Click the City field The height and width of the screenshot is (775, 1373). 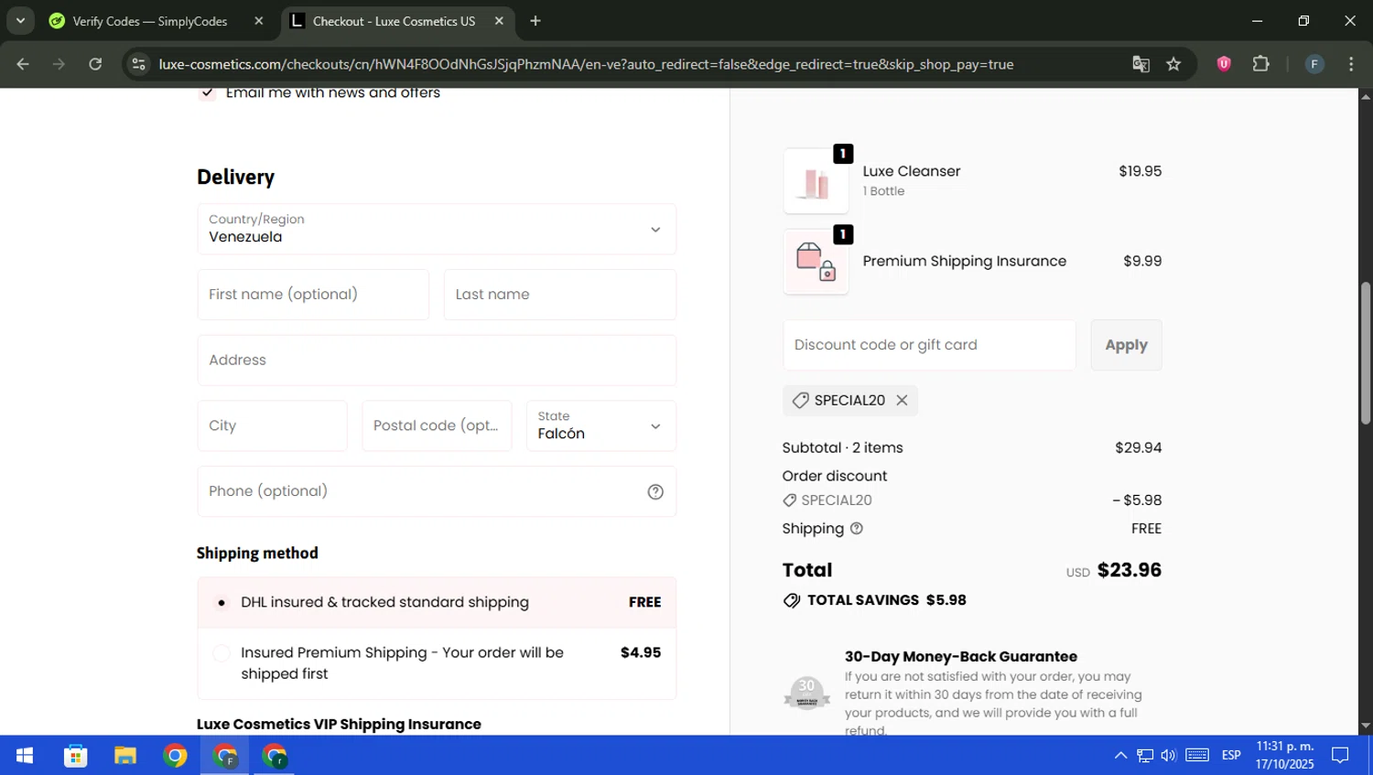point(272,425)
